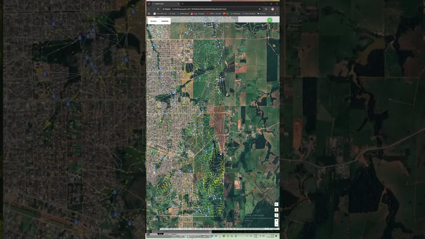Open Início Wix.com bookmark
This screenshot has height=239, width=425.
tap(160, 14)
